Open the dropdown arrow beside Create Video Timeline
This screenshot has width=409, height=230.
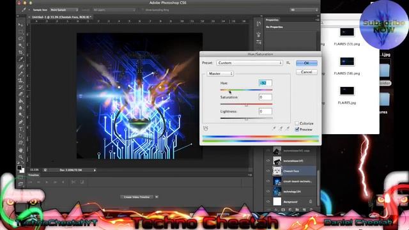pyautogui.click(x=157, y=197)
